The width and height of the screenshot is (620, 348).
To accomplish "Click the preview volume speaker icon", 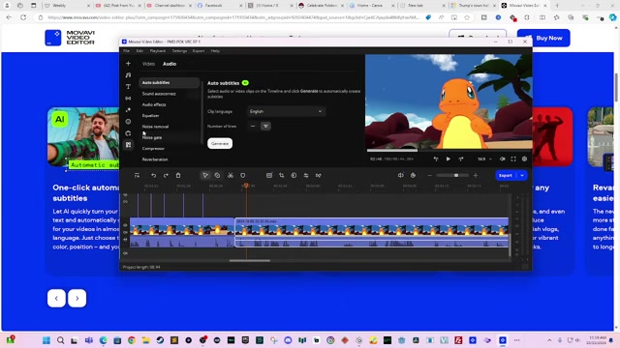I will 502,159.
